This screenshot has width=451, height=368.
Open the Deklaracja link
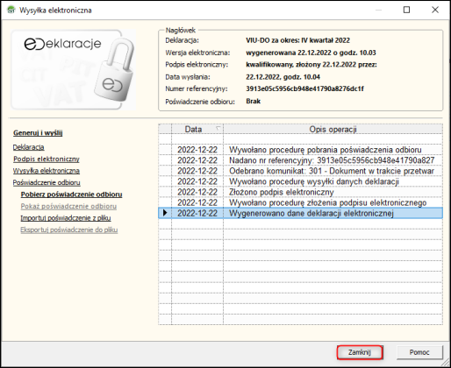coord(28,147)
